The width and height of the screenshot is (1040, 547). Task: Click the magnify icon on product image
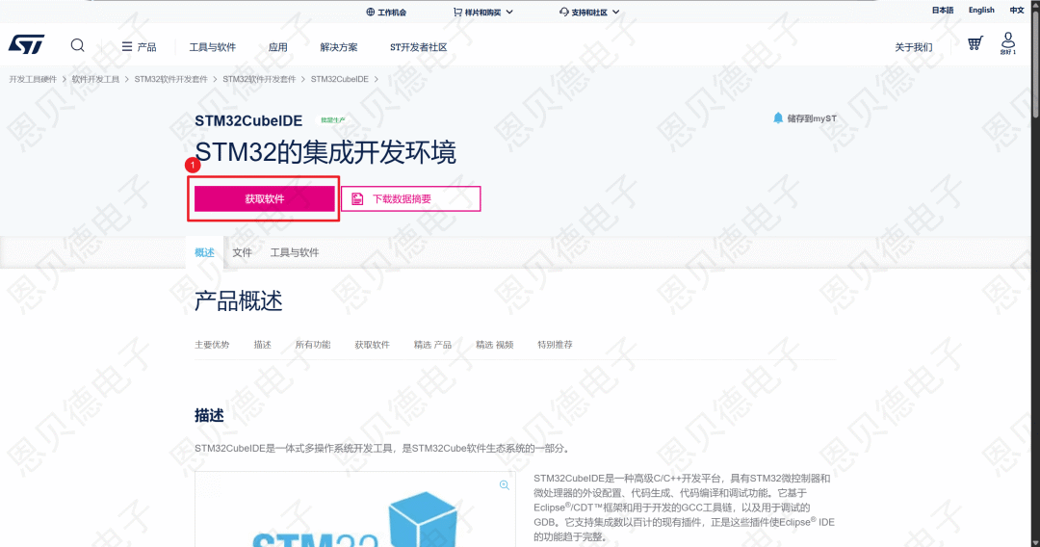click(x=504, y=485)
